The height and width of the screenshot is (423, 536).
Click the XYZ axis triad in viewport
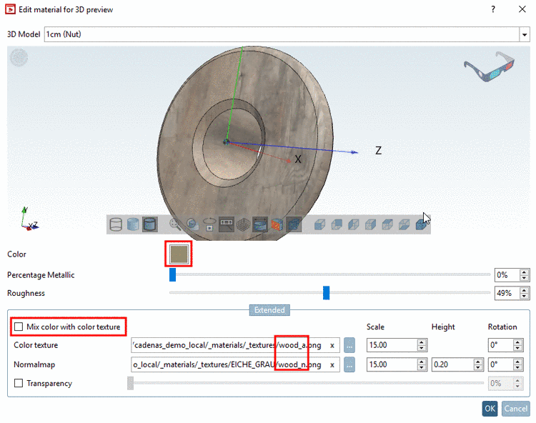[x=29, y=219]
